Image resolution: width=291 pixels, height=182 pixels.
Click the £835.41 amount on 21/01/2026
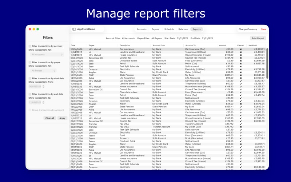[229, 147]
